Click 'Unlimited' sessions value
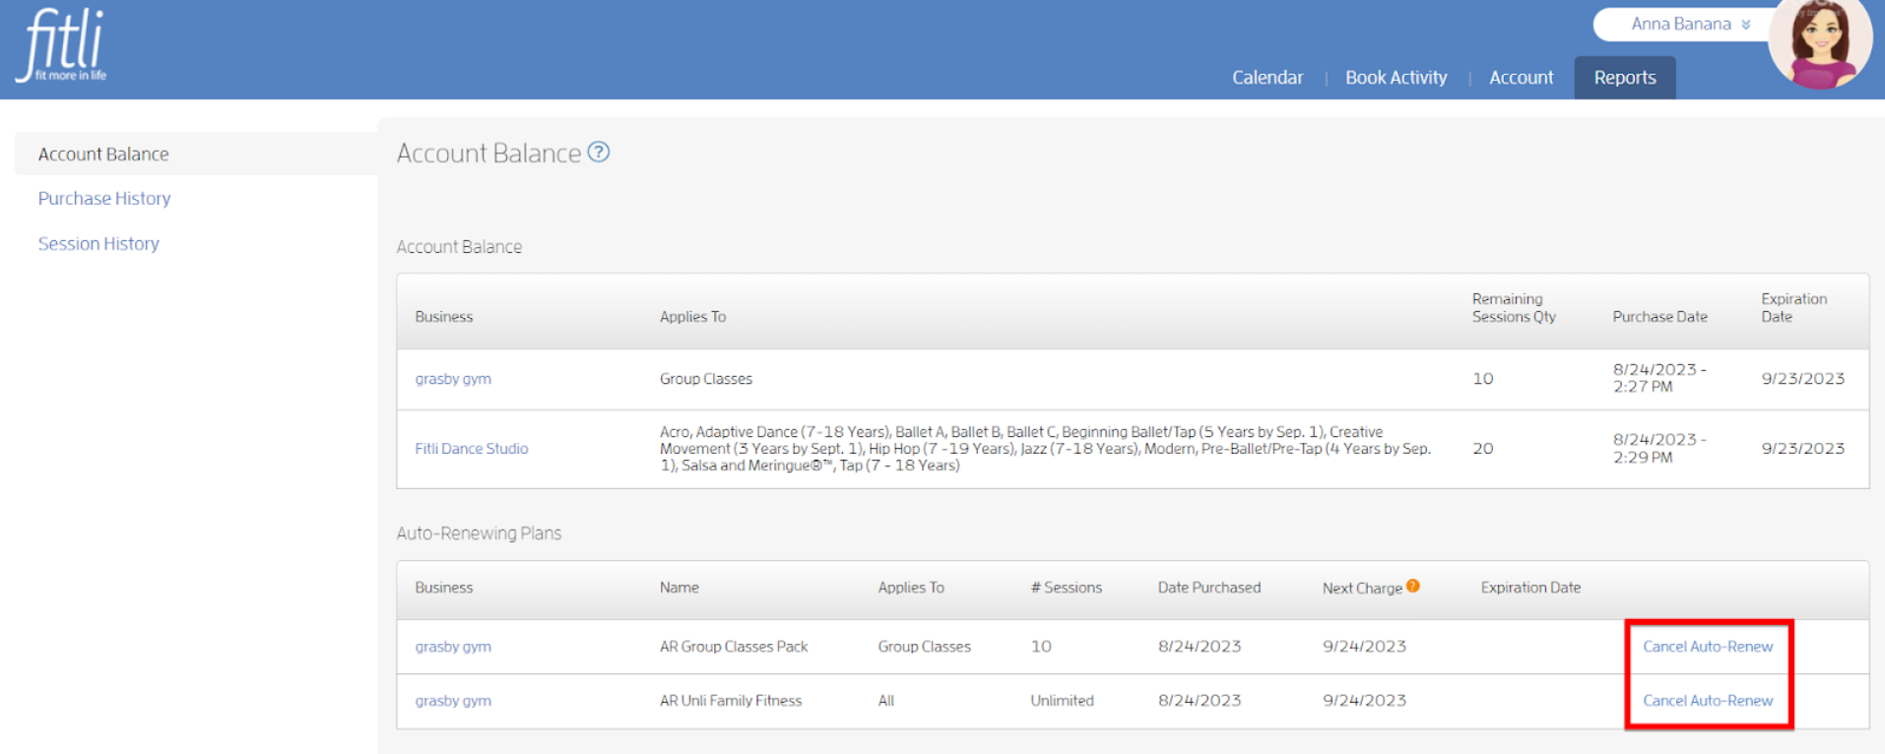This screenshot has width=1885, height=754. (x=1062, y=701)
